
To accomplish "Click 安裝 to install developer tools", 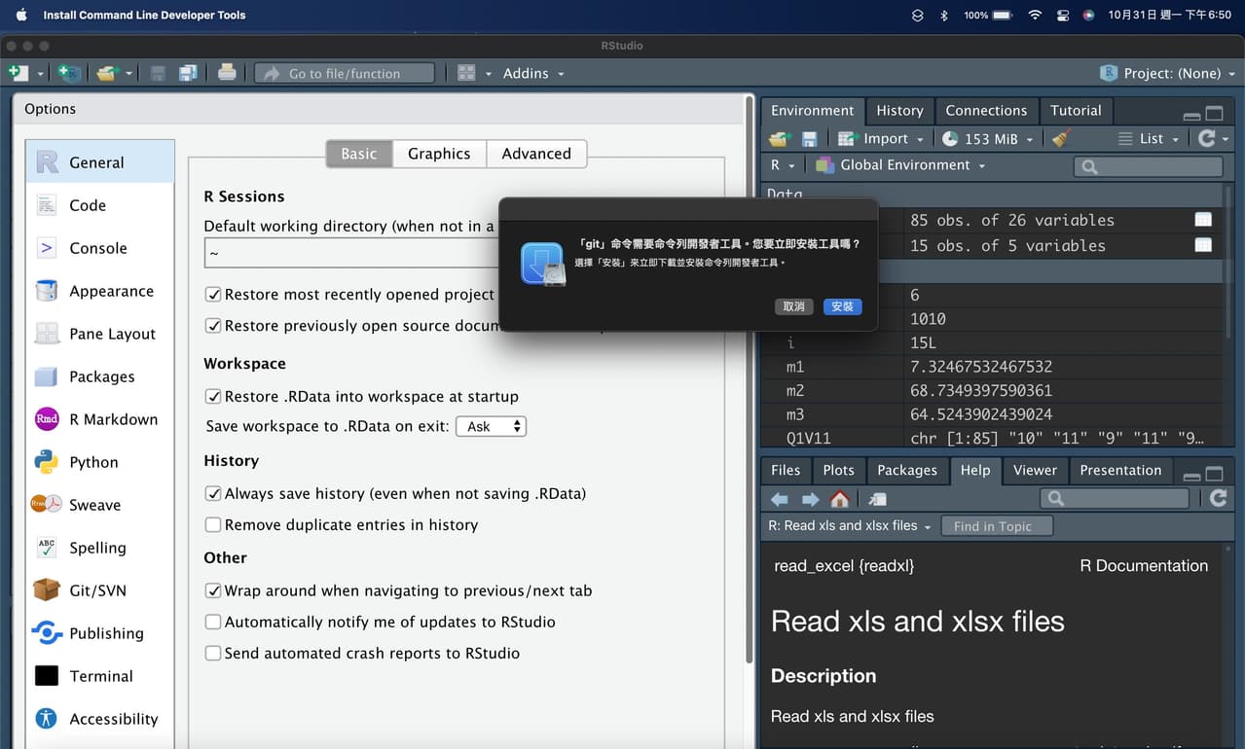I will click(x=841, y=305).
